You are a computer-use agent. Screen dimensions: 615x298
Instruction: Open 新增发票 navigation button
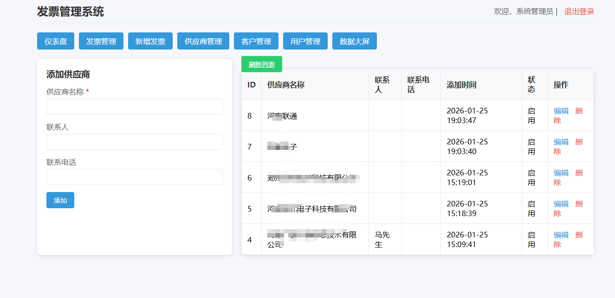[150, 41]
